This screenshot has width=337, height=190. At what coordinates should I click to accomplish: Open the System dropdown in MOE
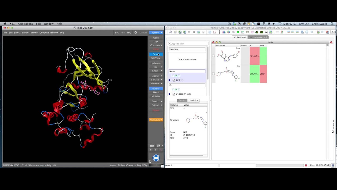[156, 32]
